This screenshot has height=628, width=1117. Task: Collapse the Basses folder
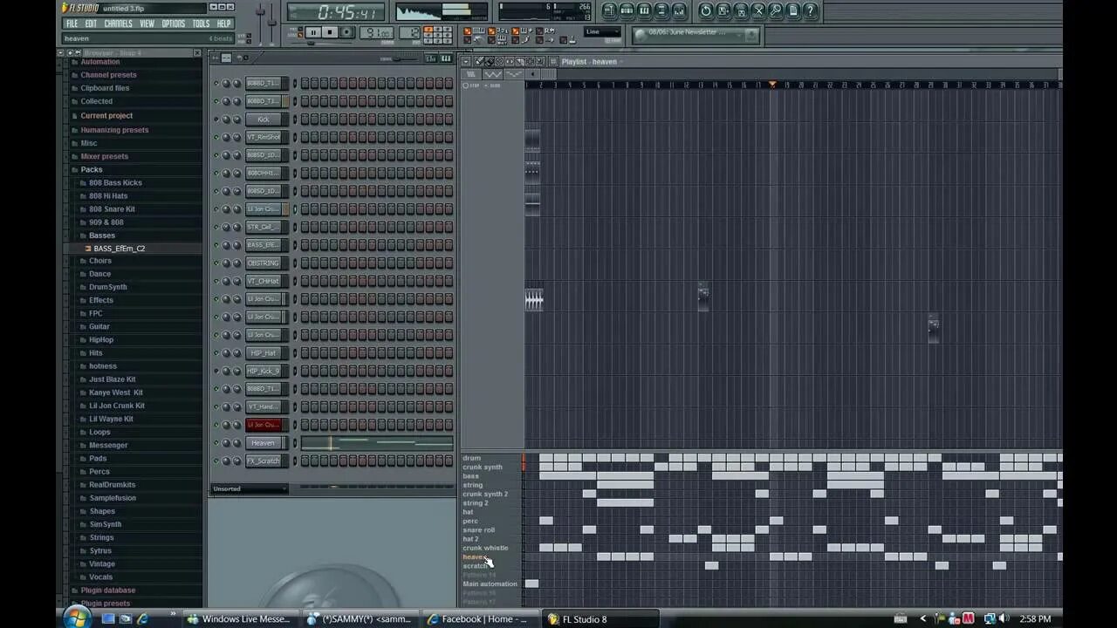click(101, 235)
